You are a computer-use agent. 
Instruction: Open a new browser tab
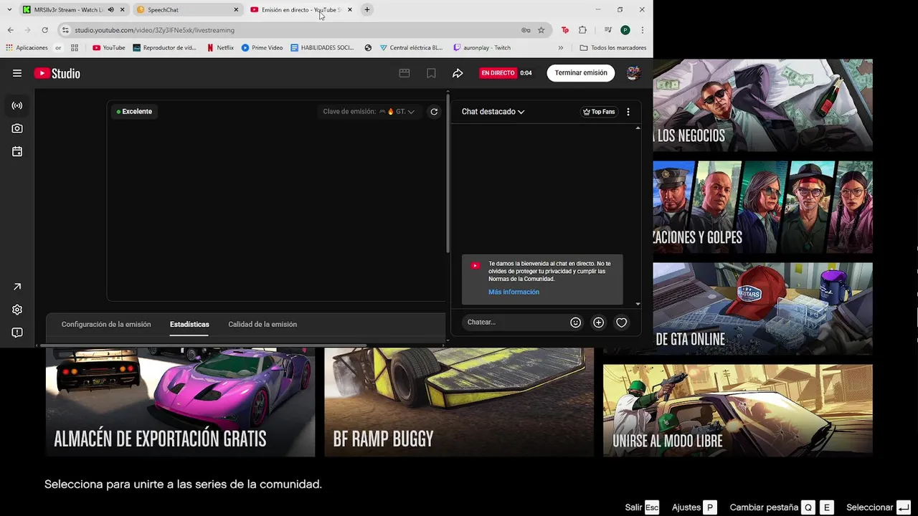[x=367, y=10]
